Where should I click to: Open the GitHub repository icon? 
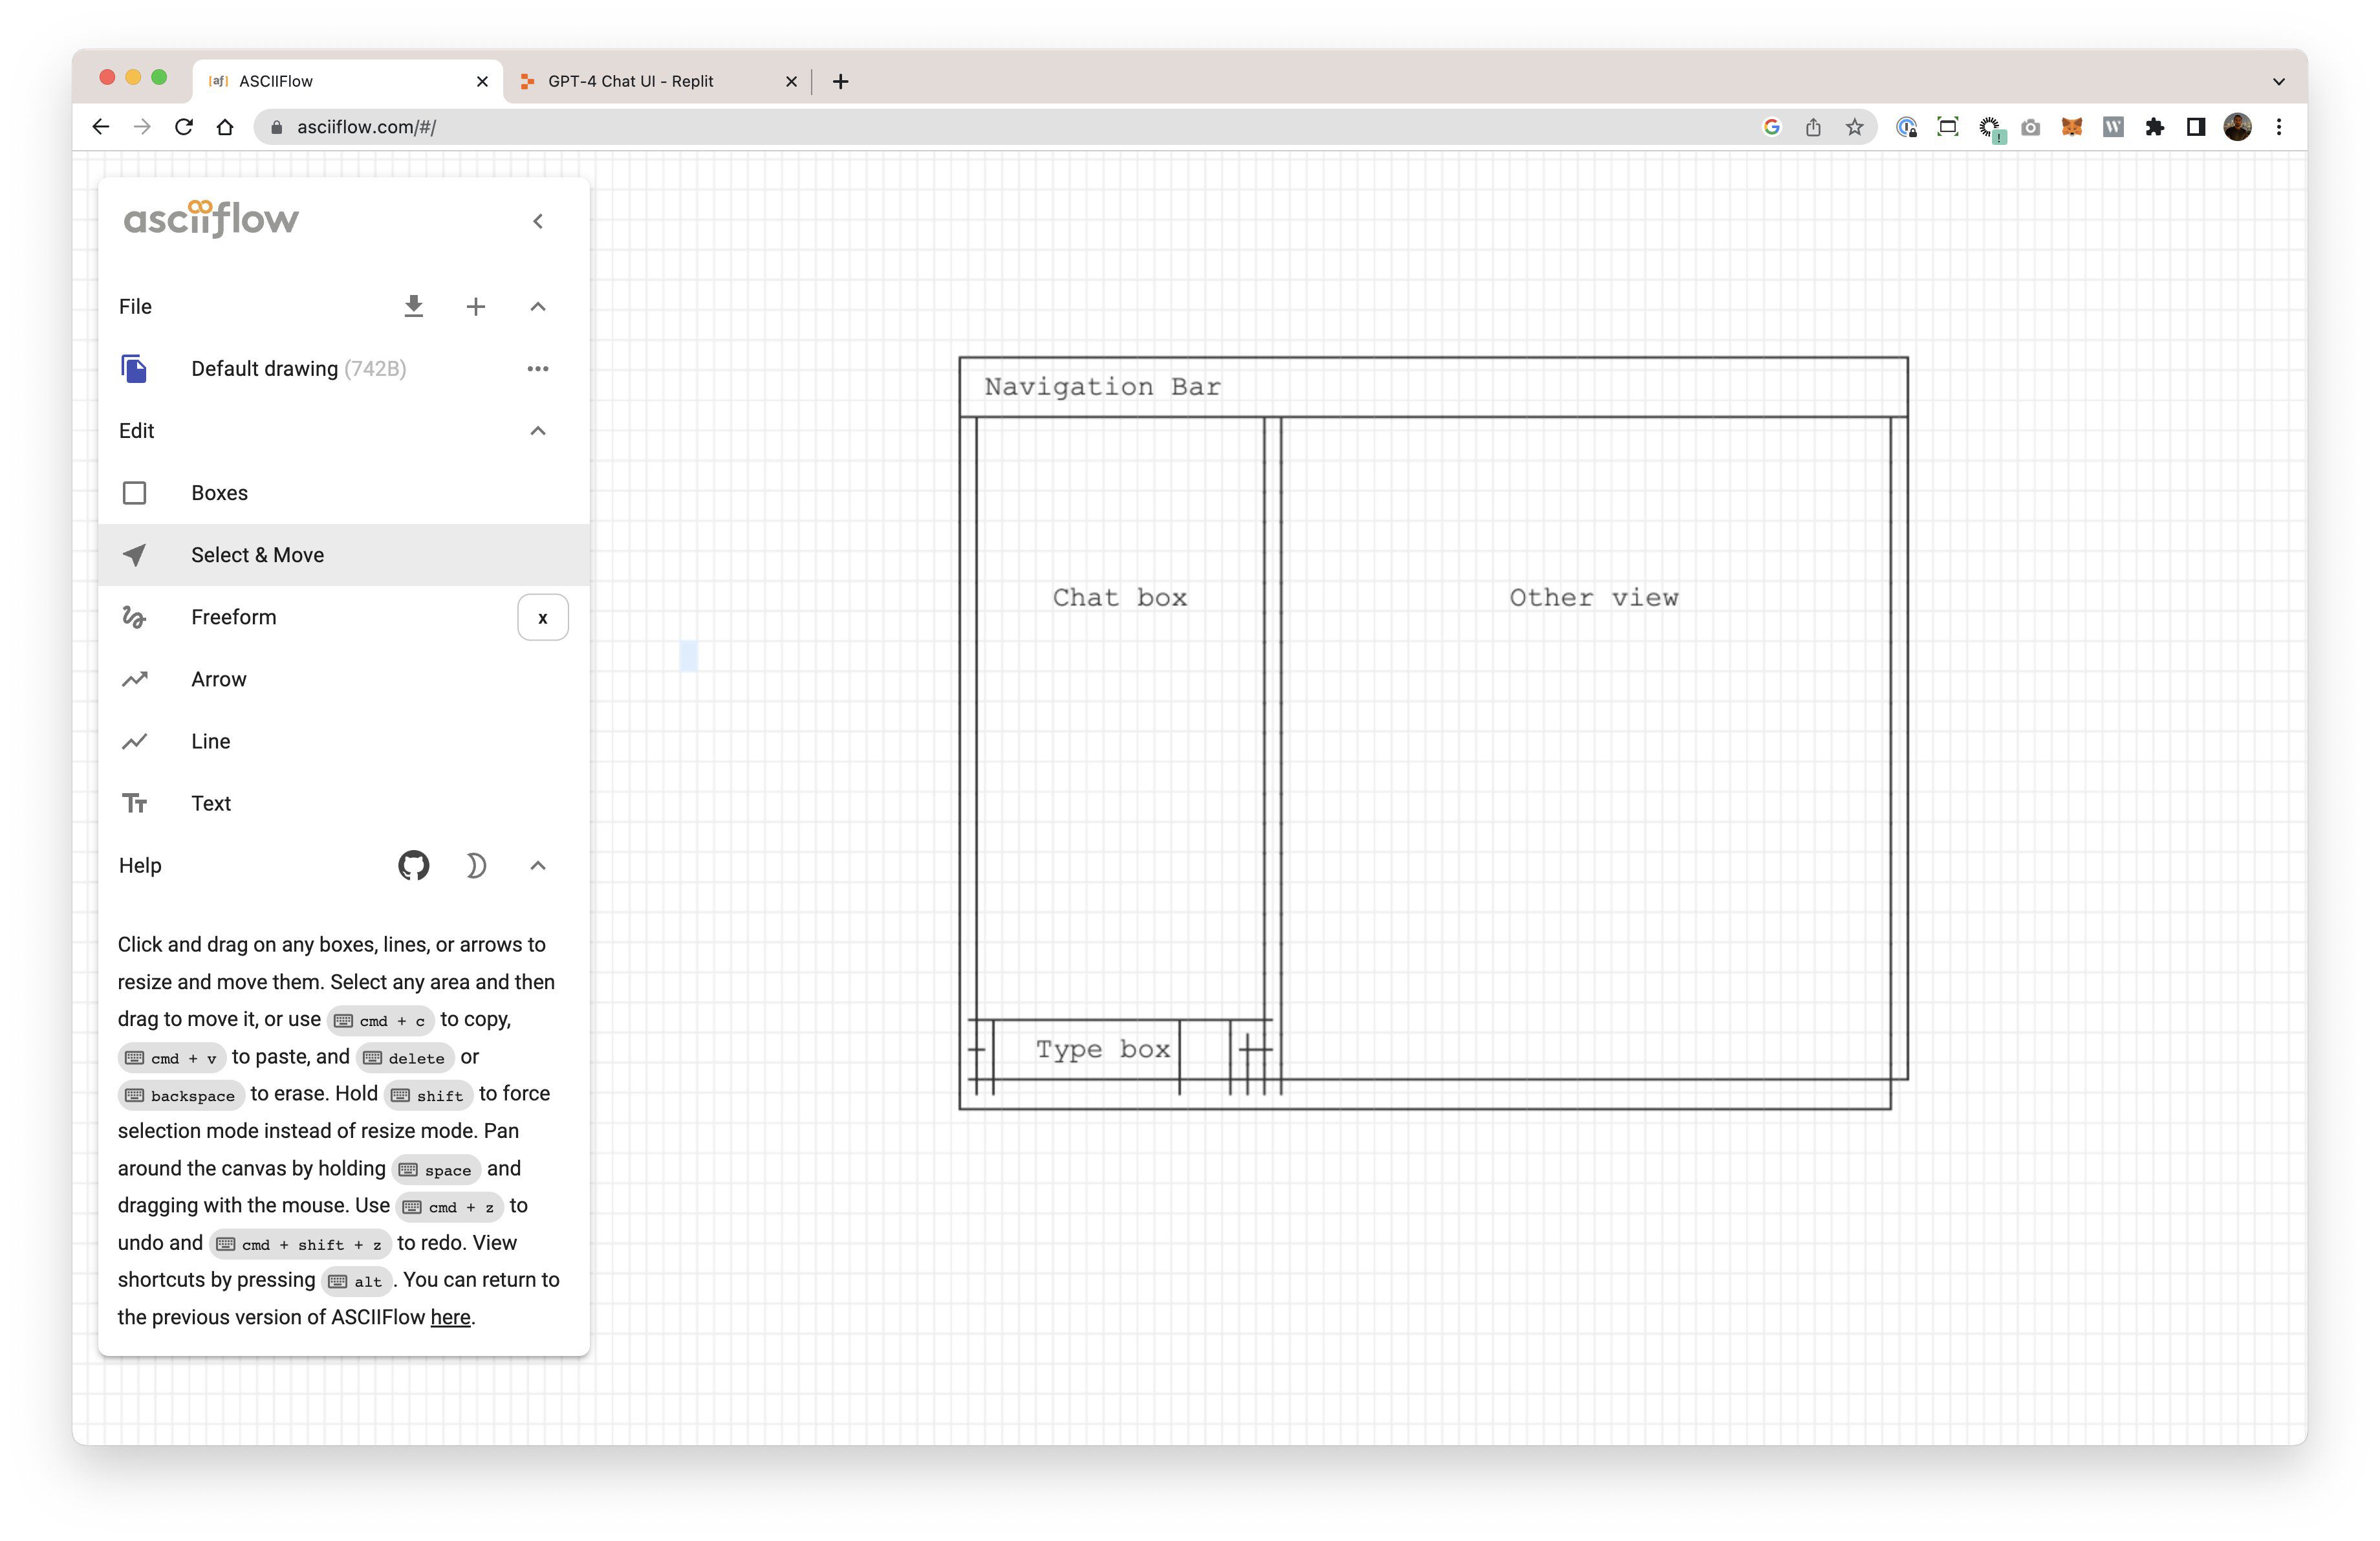pos(413,865)
